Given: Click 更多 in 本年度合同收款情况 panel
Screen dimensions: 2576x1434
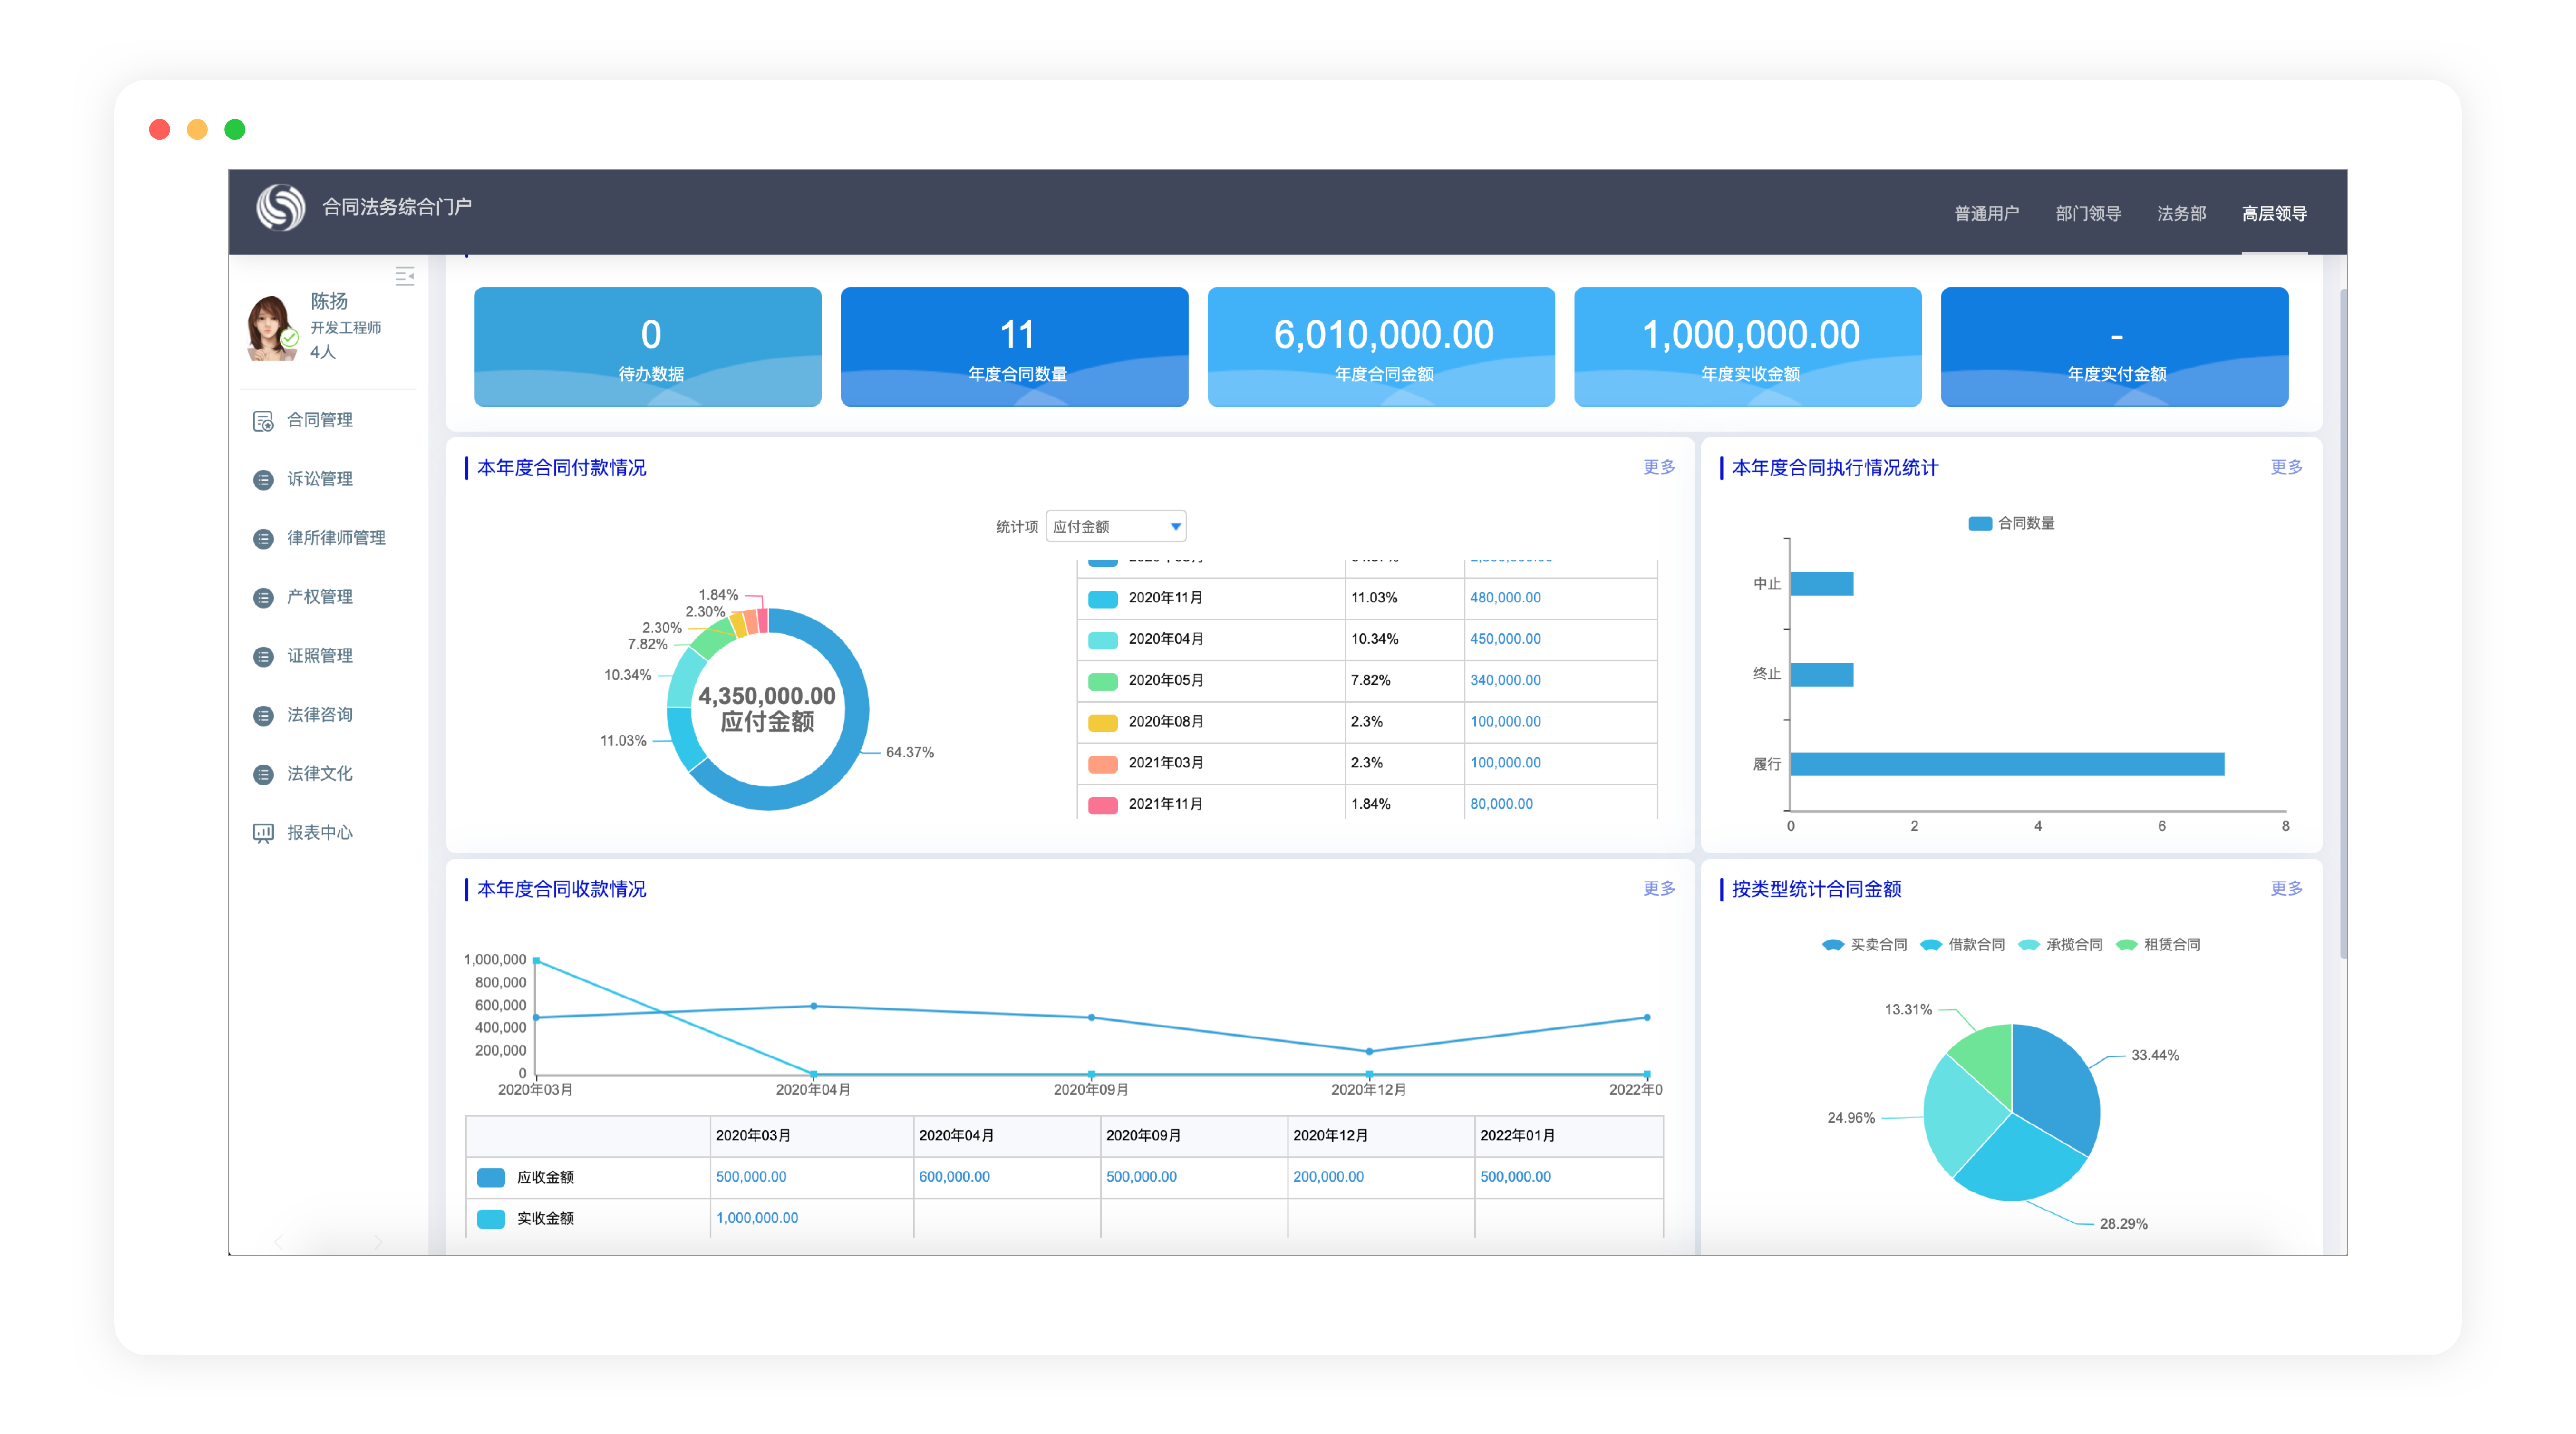Looking at the screenshot, I should click(x=1659, y=889).
